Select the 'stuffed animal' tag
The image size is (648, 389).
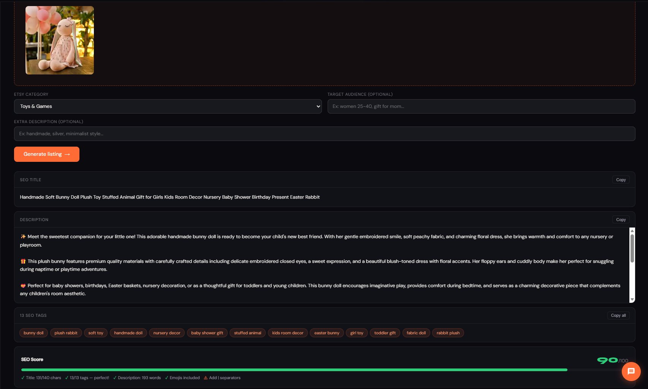tap(248, 333)
